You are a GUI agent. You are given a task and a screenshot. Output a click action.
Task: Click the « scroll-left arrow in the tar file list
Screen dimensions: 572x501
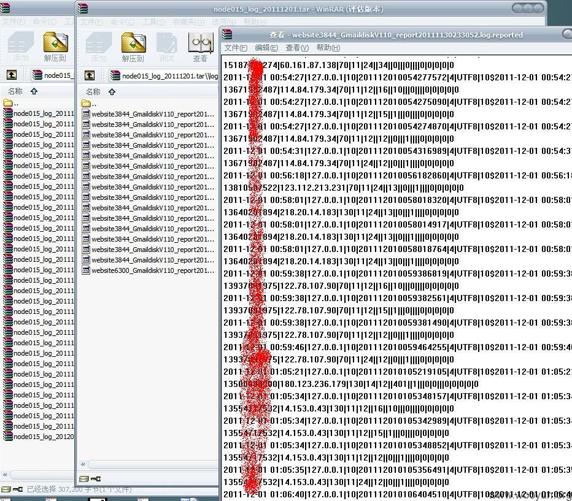point(83,464)
